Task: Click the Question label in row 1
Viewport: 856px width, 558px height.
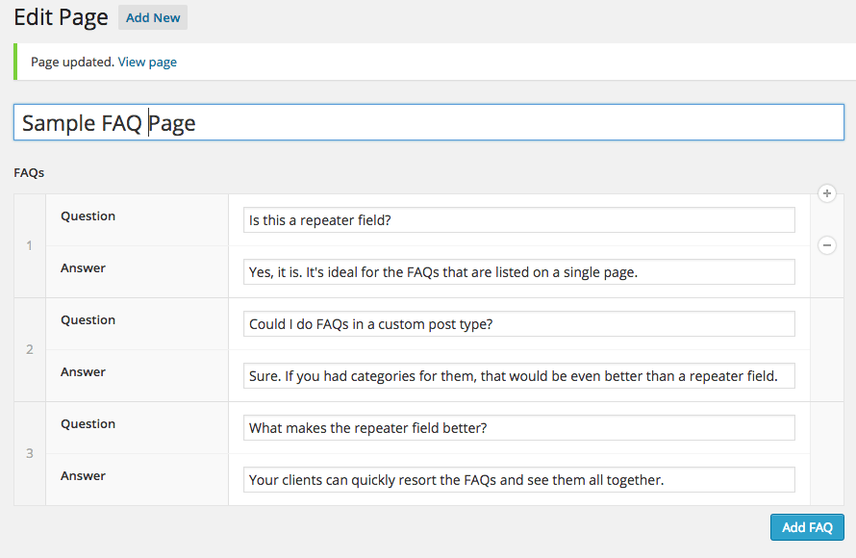Action: click(x=88, y=216)
